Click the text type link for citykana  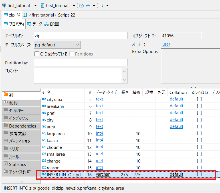[x=100, y=99]
